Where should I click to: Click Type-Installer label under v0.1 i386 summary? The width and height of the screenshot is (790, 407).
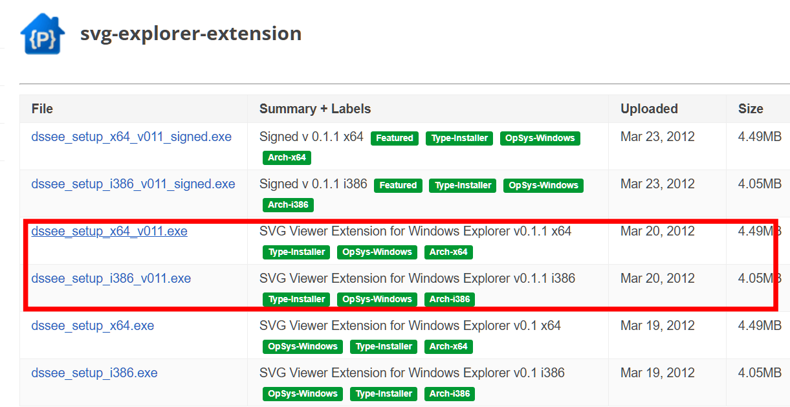pyautogui.click(x=384, y=394)
